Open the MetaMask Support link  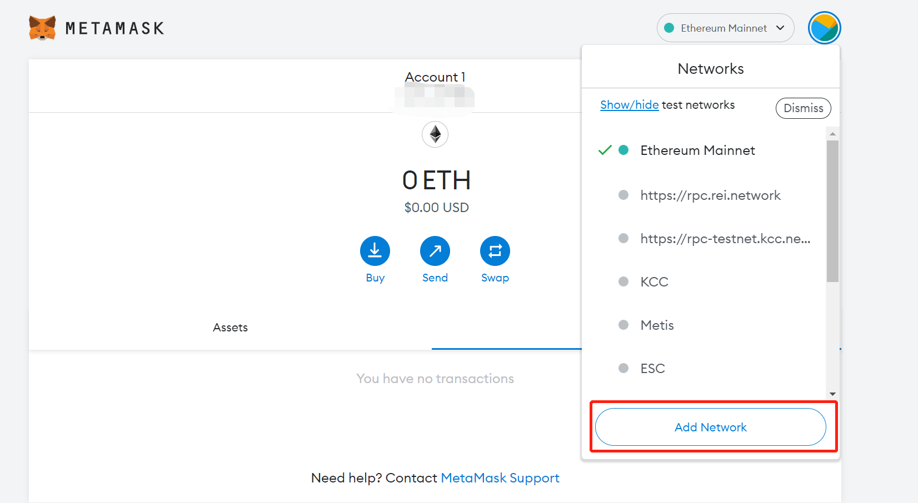pyautogui.click(x=500, y=478)
